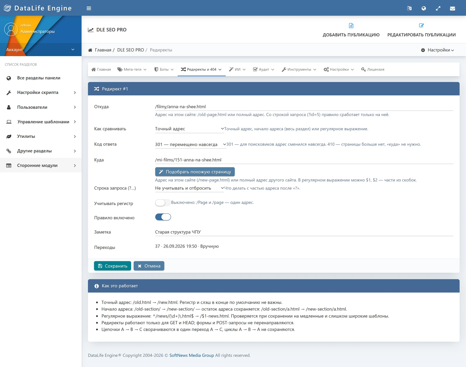The image size is (466, 367).
Task: Click the edit publications pencil icon
Action: coord(421,26)
